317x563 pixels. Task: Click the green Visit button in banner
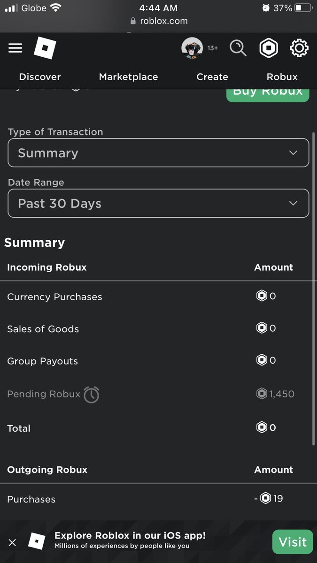[293, 542]
